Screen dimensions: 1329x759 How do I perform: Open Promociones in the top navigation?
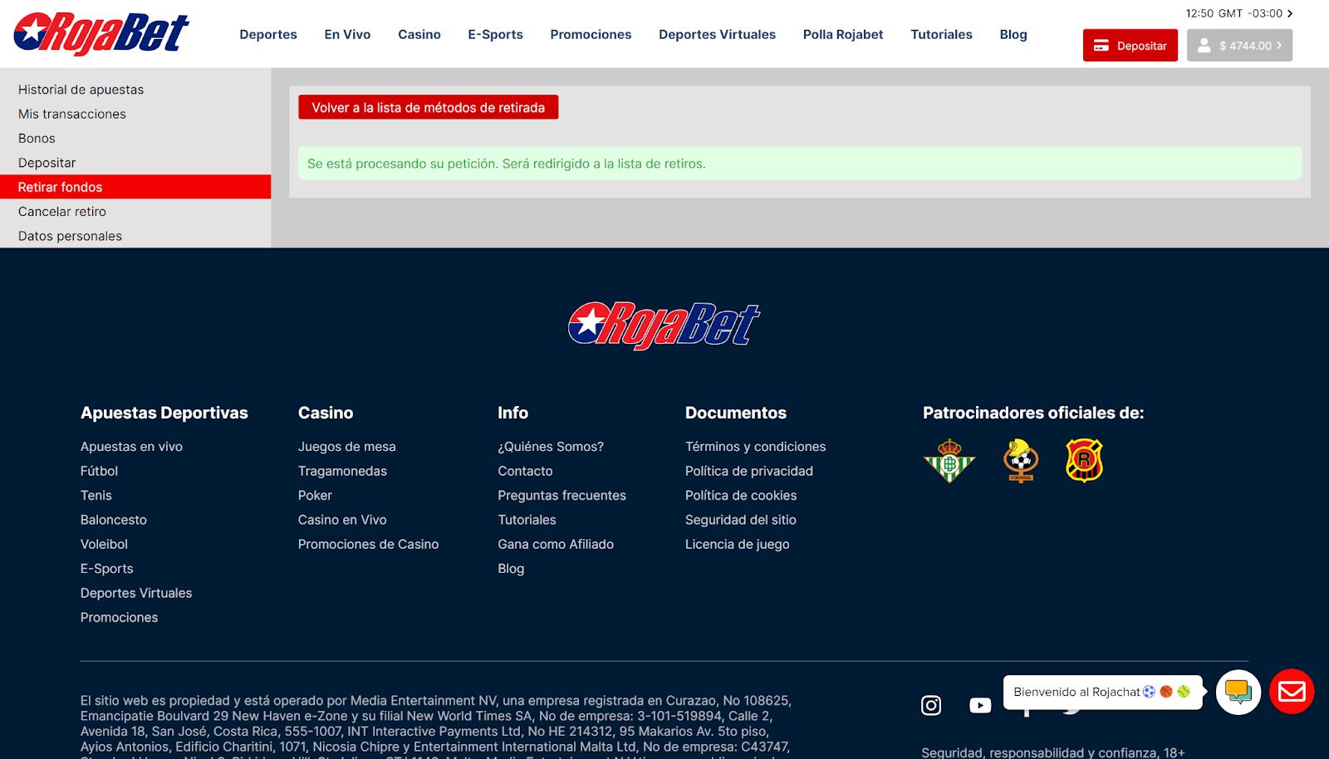tap(591, 34)
